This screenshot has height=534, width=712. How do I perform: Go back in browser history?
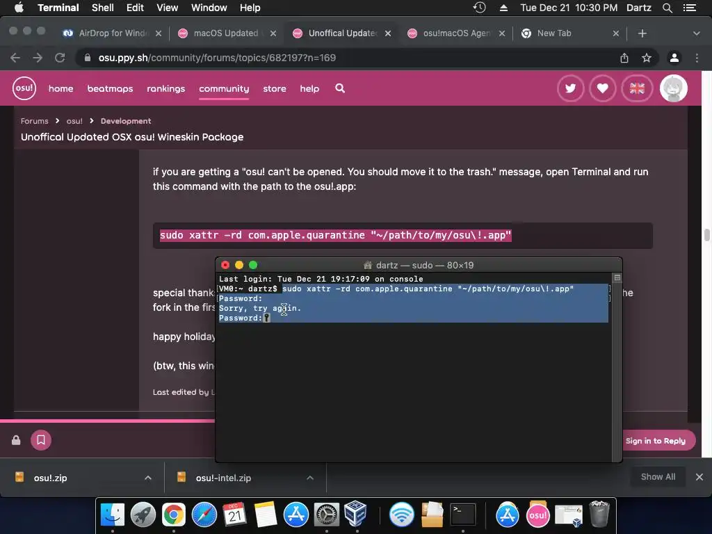(x=15, y=58)
